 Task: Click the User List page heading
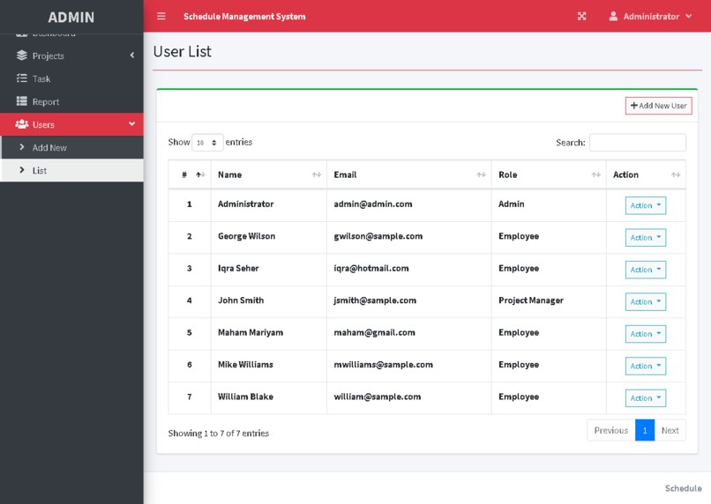coord(182,52)
